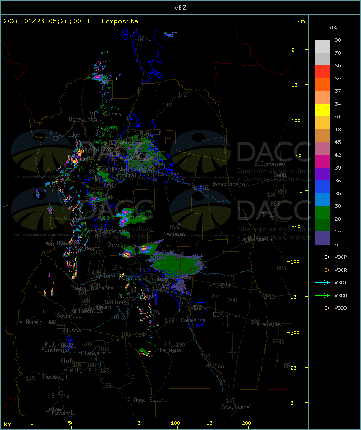
Task: Click the Divisadero place label
Action: click(x=123, y=244)
